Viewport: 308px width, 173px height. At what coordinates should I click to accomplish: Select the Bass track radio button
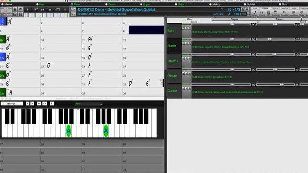pyautogui.click(x=37, y=4)
